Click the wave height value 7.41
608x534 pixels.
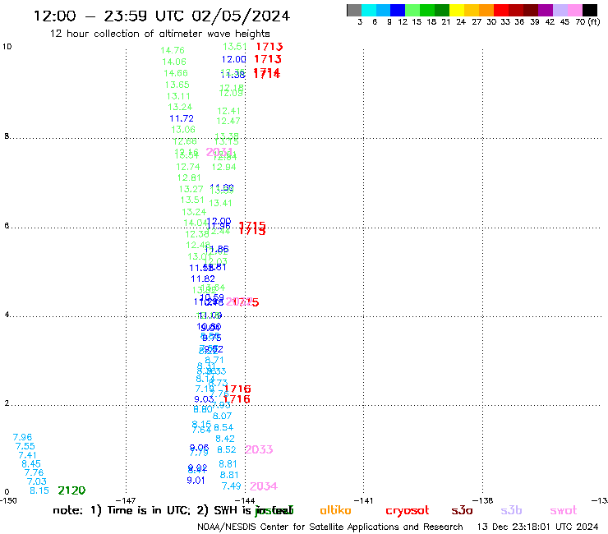(x=27, y=455)
